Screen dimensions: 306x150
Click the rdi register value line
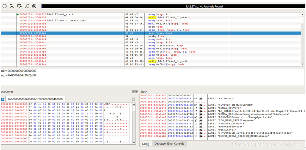[x=19, y=71]
